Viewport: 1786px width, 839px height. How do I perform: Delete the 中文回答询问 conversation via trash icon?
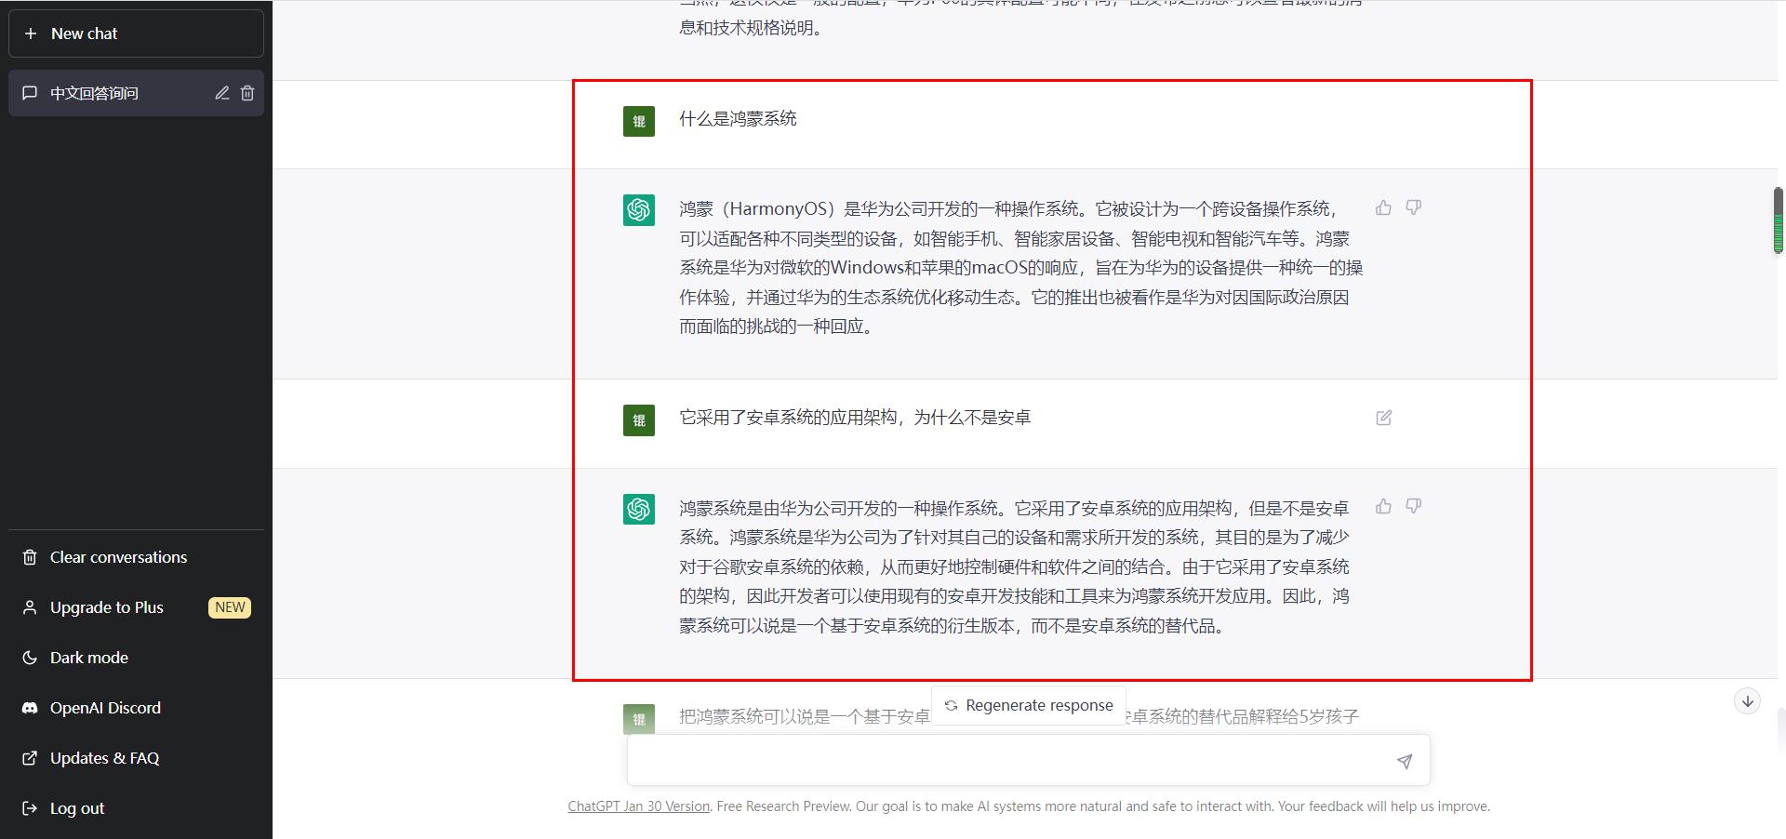247,93
